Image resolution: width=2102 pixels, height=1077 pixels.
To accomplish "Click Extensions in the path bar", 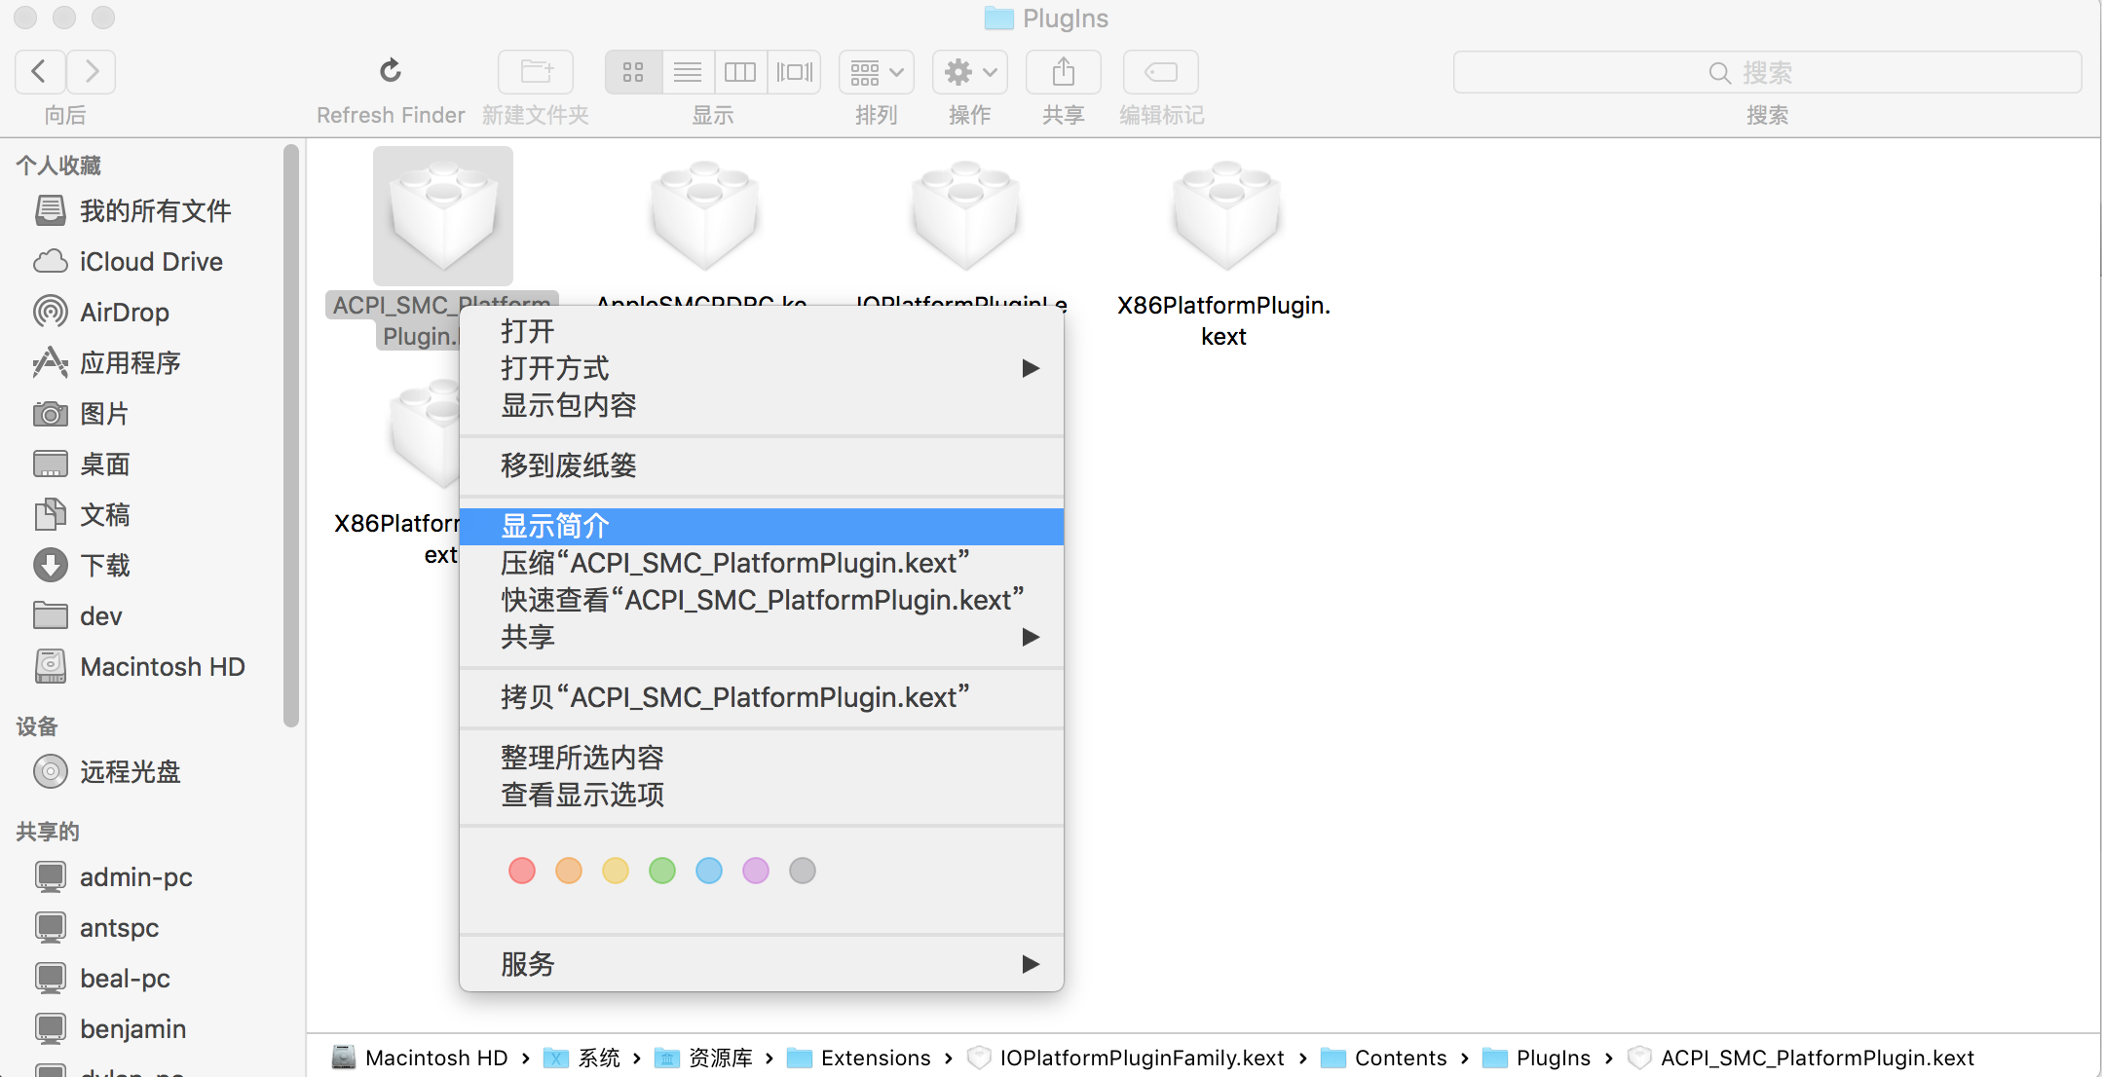I will tap(875, 1058).
